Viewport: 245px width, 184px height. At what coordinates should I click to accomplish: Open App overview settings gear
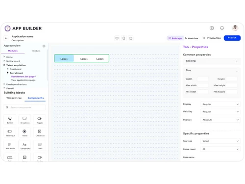click(44, 46)
